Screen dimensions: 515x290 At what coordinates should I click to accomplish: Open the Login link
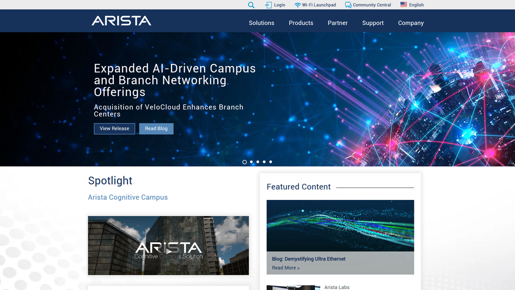pos(280,5)
